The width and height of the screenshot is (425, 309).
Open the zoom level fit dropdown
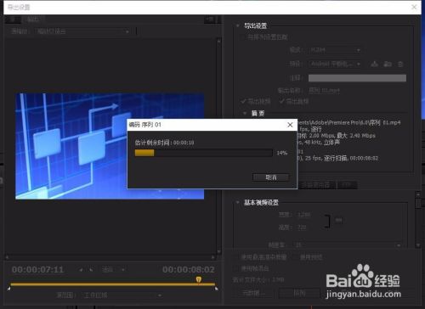point(113,270)
